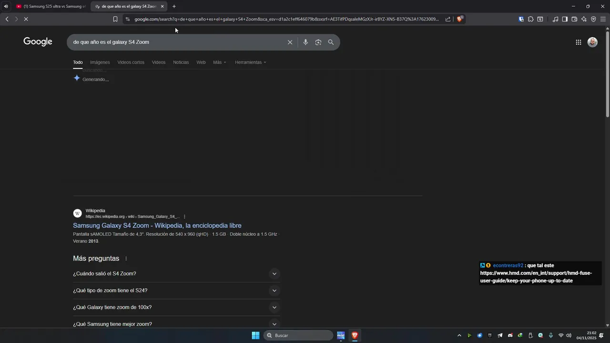This screenshot has width=610, height=343.
Task: Open Wikipedia result three-dot options
Action: pos(184,217)
